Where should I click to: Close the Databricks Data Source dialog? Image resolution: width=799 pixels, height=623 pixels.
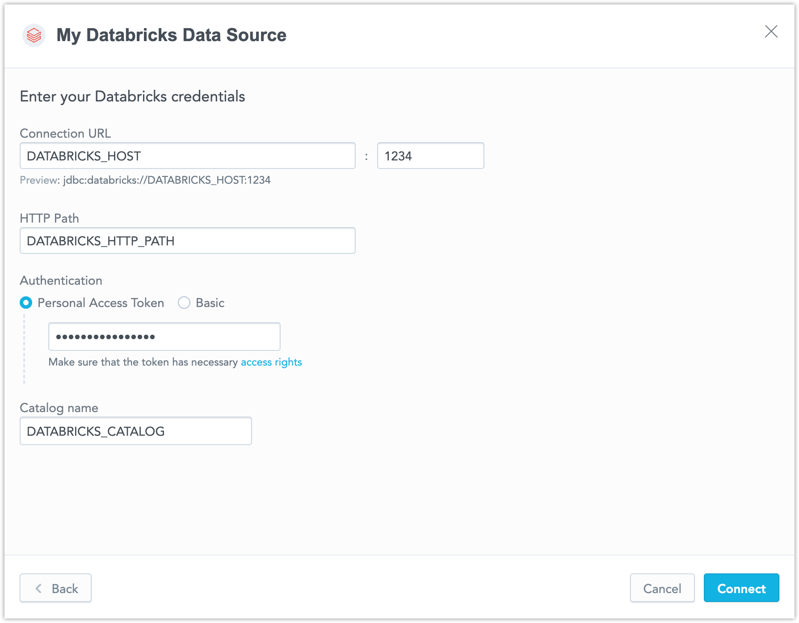tap(771, 31)
